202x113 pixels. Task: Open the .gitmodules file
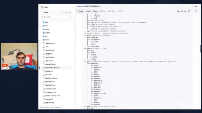50,57
